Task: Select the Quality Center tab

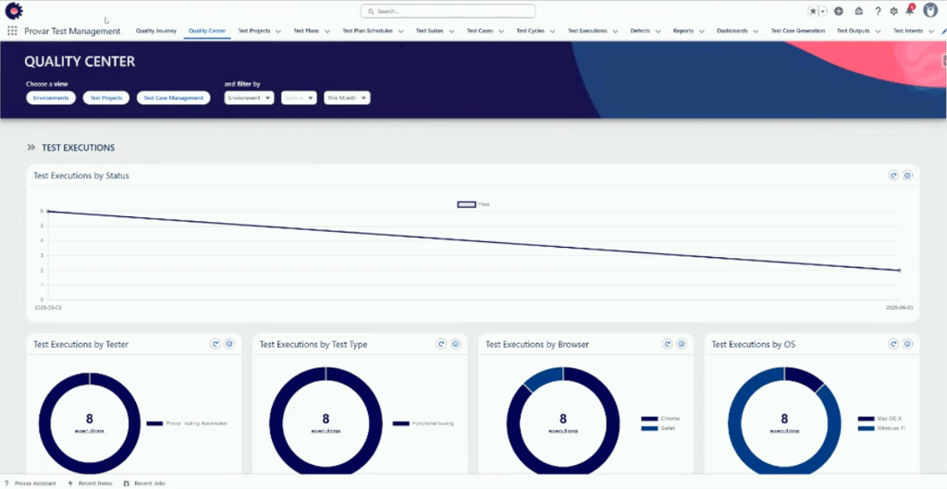Action: point(207,31)
